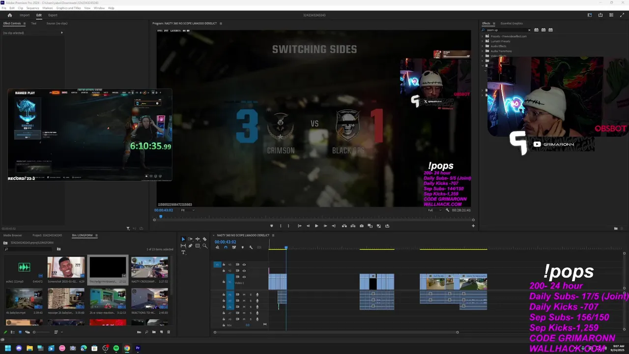Image resolution: width=629 pixels, height=354 pixels.
Task: Select the echo1 (1).mp3 audio item
Action: click(x=24, y=267)
